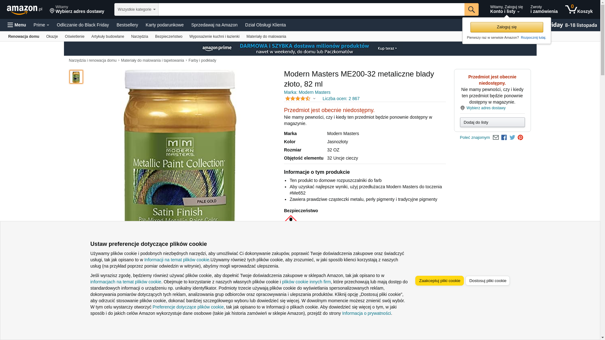This screenshot has width=605, height=340.
Task: Share product on Pinterest icon
Action: tap(520, 138)
